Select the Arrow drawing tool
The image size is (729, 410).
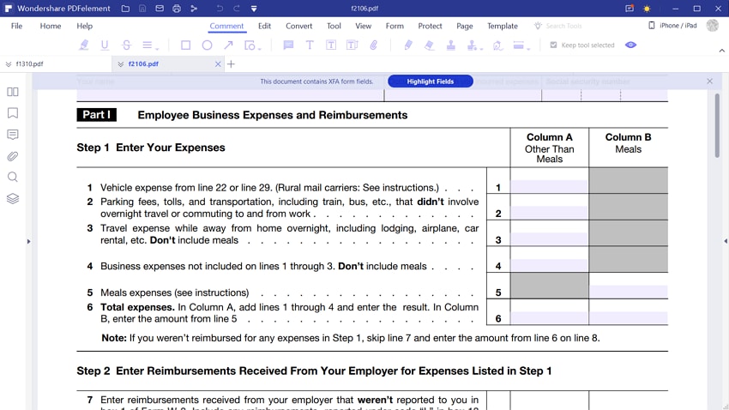pyautogui.click(x=228, y=45)
